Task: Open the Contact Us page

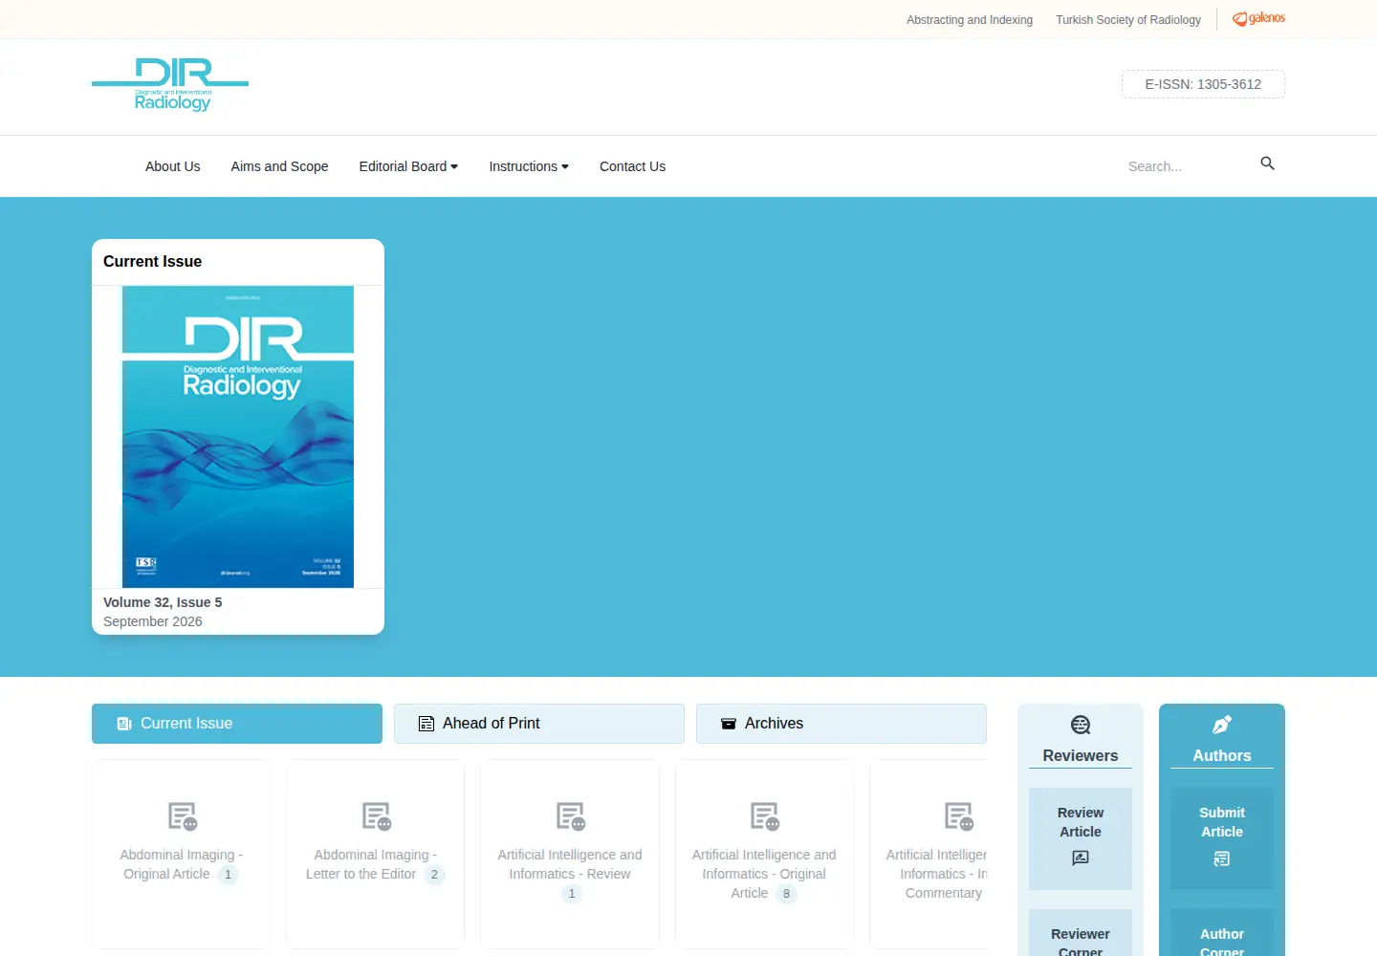Action: (x=632, y=166)
